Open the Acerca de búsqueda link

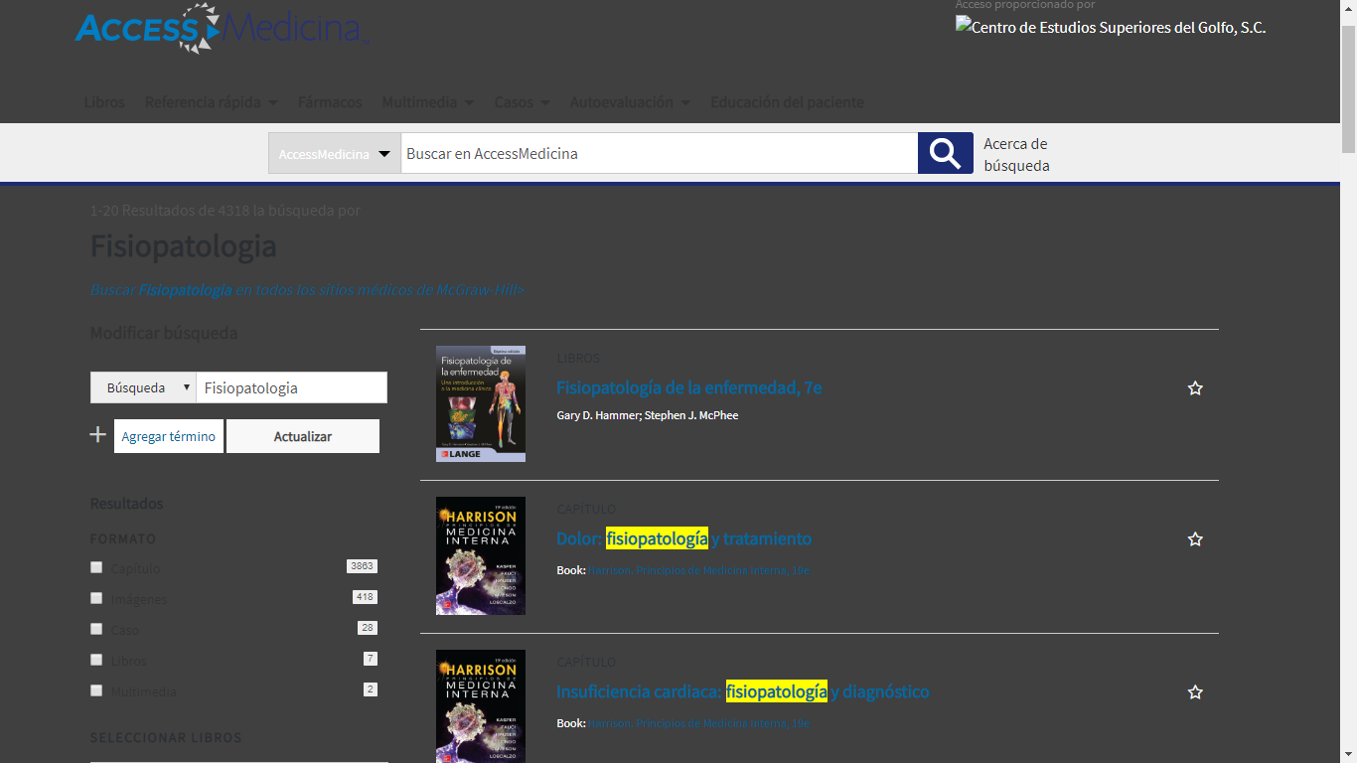click(x=1016, y=155)
